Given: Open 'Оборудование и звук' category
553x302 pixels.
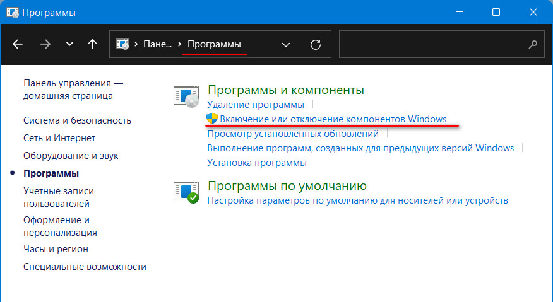Looking at the screenshot, I should 71,156.
